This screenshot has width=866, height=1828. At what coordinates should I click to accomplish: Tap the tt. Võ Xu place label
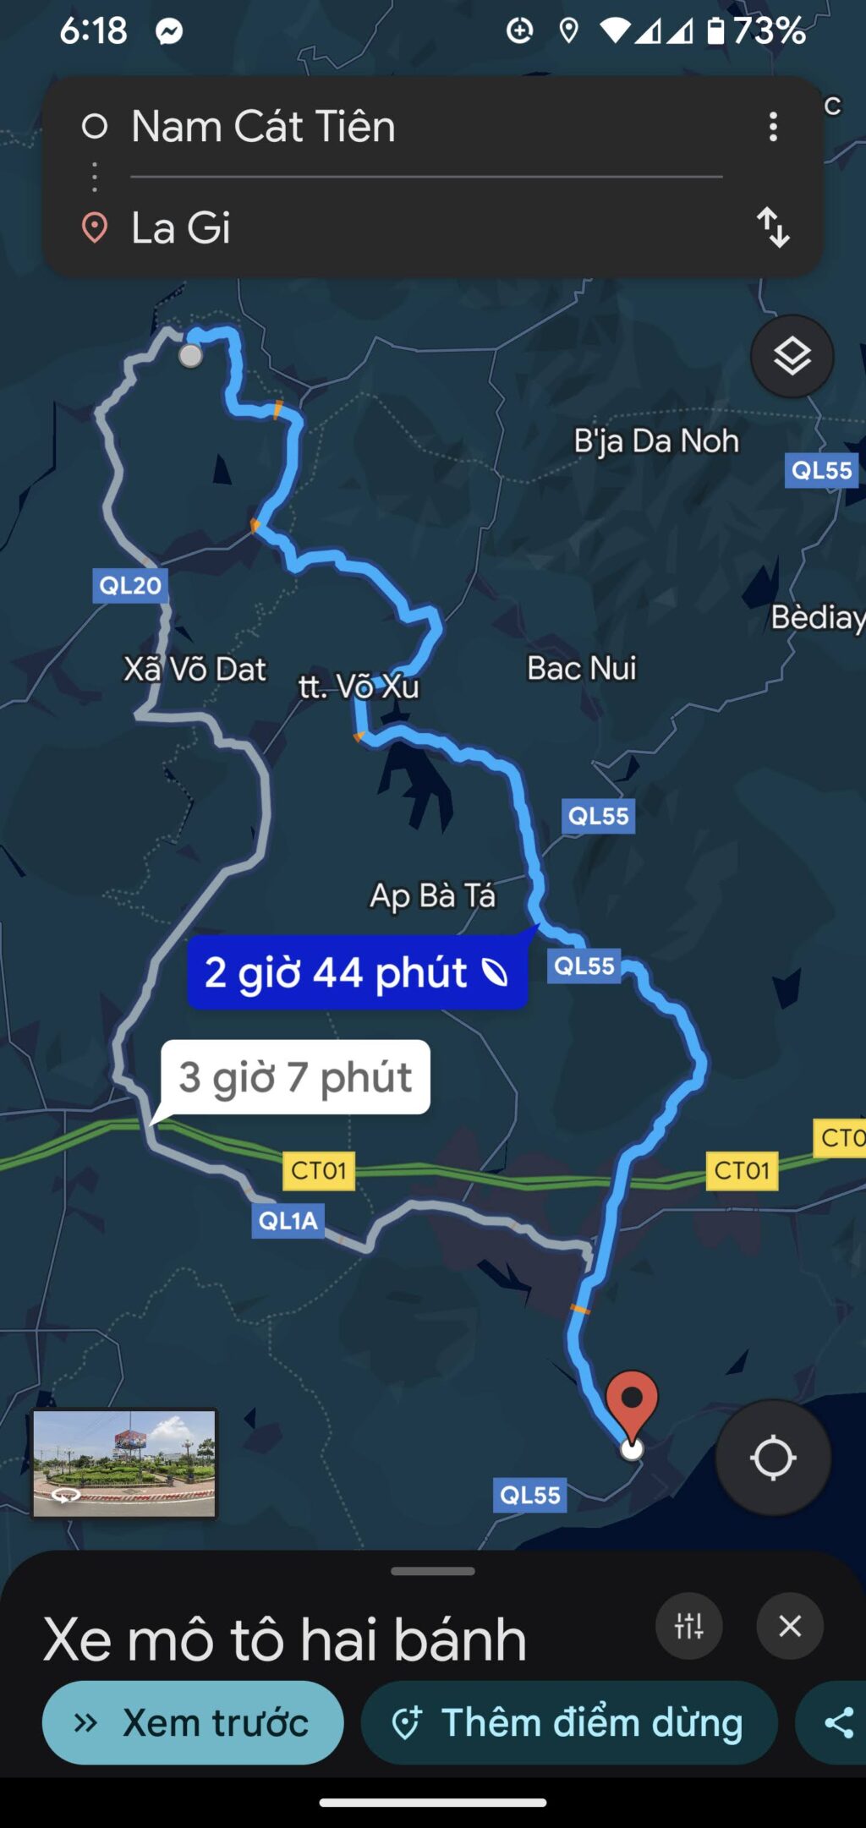[x=358, y=687]
